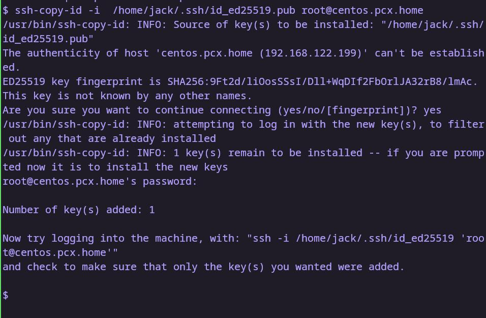Click the empty shell prompt at the bottom

click(x=6, y=295)
